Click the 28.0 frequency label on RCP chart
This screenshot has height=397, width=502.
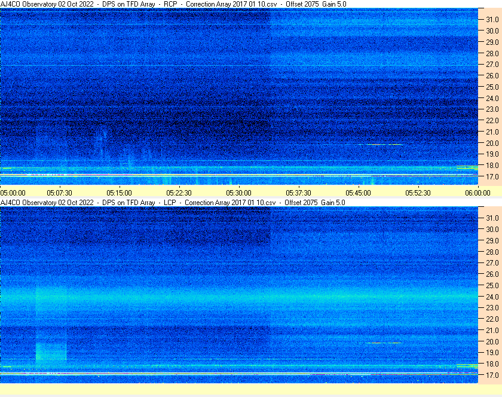click(x=492, y=53)
